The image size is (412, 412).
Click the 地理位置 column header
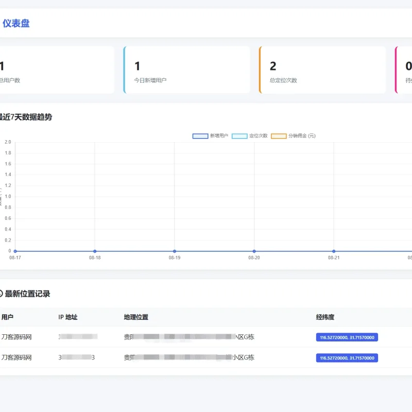(136, 317)
